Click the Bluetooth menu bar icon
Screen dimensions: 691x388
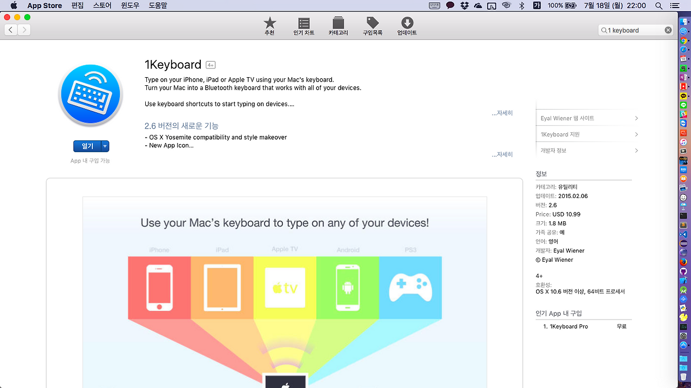point(521,5)
